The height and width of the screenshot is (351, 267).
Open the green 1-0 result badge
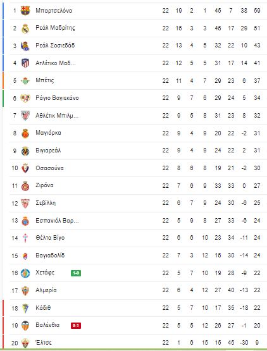point(76,273)
